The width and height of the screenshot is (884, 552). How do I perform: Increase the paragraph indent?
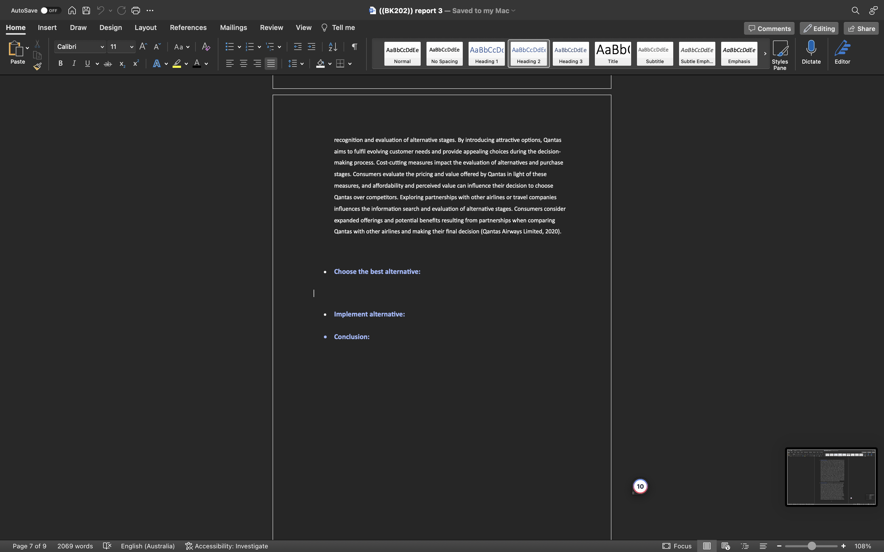point(311,47)
